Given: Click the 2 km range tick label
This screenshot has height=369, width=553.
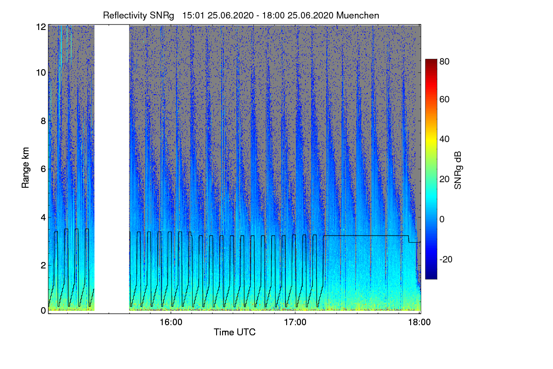Looking at the screenshot, I should point(43,265).
